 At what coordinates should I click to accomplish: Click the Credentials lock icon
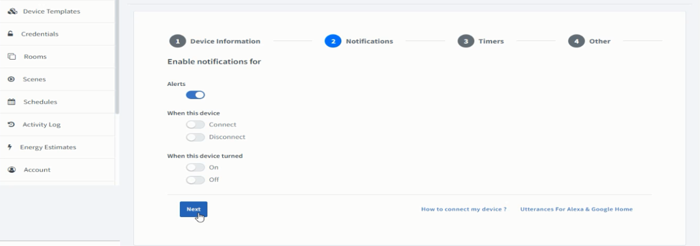pos(10,34)
